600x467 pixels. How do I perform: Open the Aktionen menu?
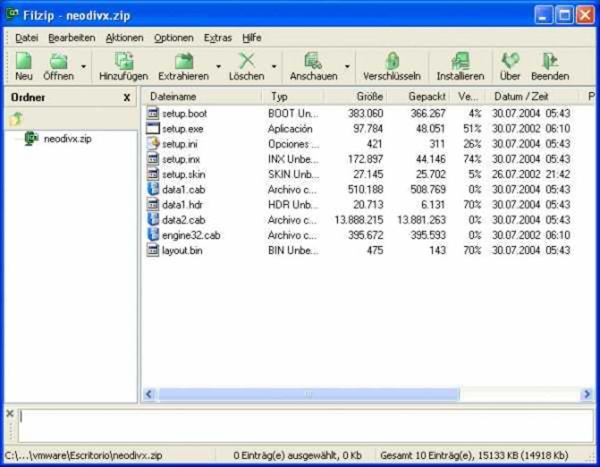[x=124, y=38]
